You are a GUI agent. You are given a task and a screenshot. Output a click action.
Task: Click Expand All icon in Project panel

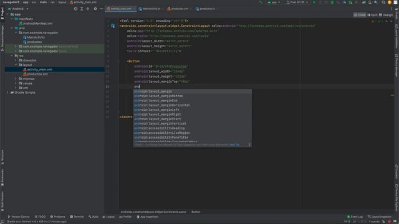(82, 9)
